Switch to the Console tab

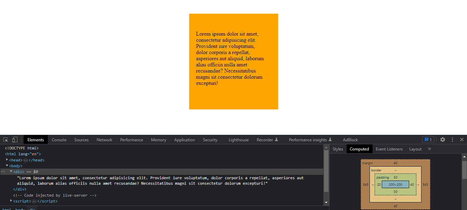coord(59,140)
